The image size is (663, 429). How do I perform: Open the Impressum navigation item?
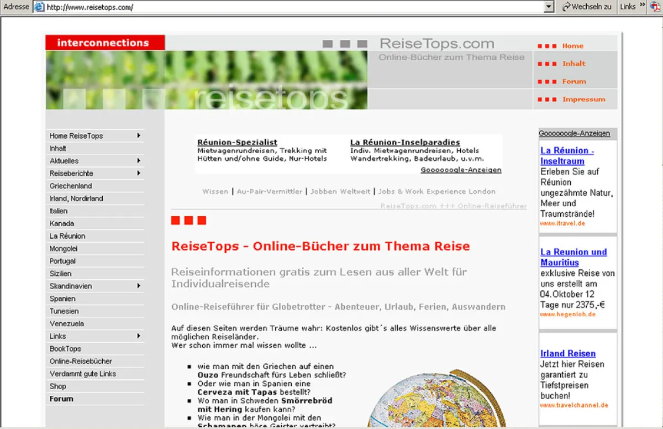[x=585, y=99]
